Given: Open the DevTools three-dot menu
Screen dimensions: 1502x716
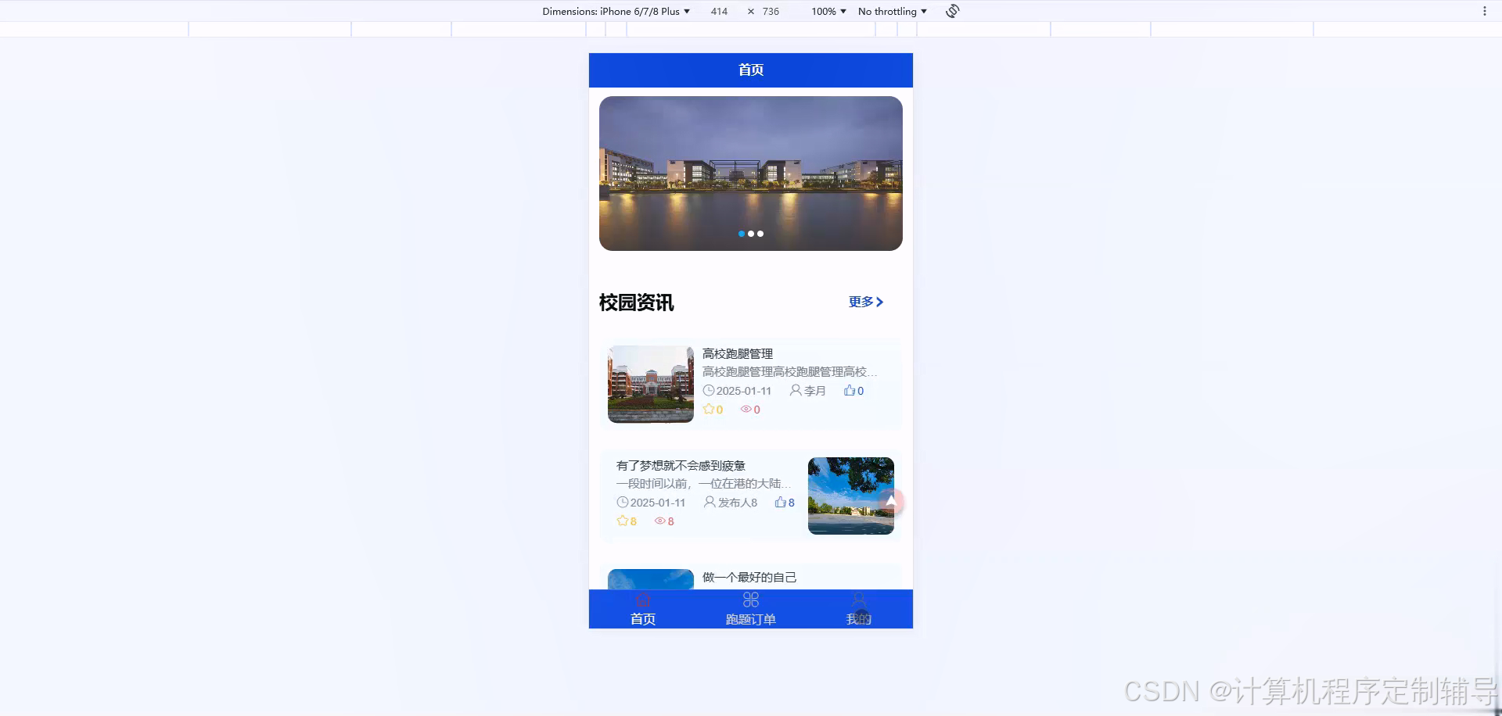Looking at the screenshot, I should 1486,10.
